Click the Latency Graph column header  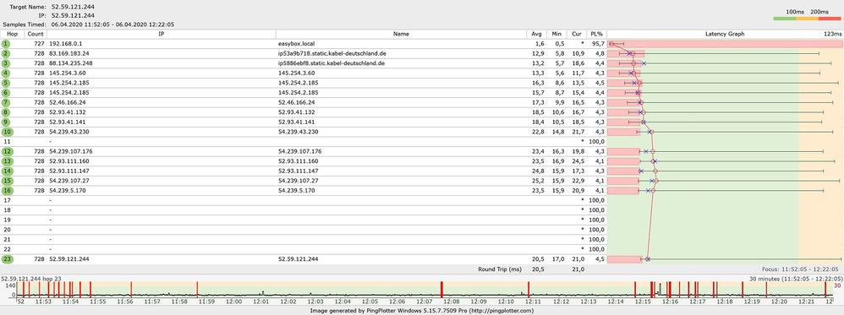tap(725, 34)
